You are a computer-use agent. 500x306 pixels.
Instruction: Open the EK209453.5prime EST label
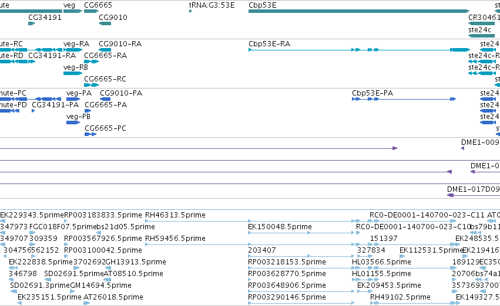click(x=389, y=285)
